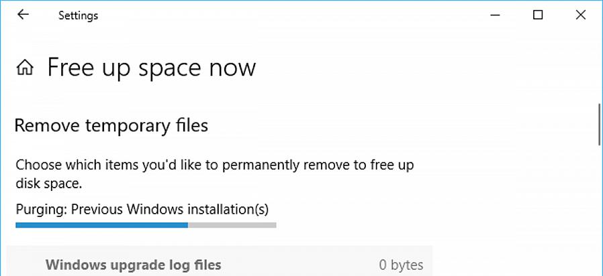Viewport: 603px width, 276px height.
Task: Go back using the Settings back arrow
Action: [x=23, y=15]
